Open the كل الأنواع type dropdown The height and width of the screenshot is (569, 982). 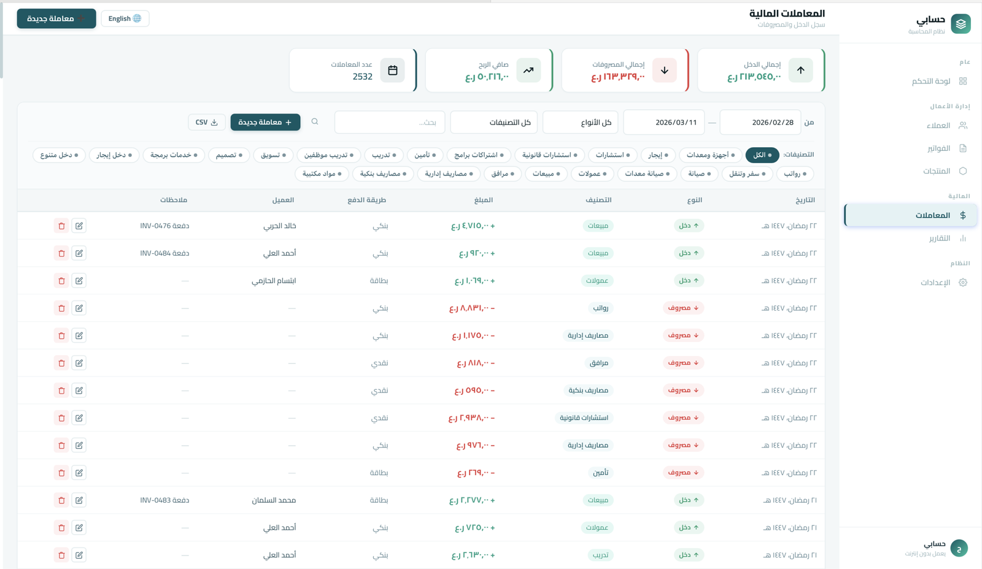(x=581, y=123)
